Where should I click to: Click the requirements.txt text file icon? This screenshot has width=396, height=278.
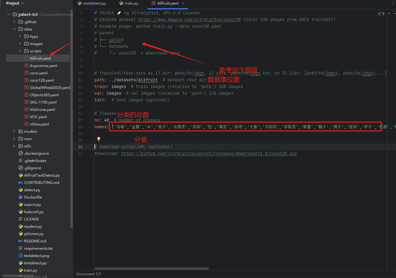[21, 248]
